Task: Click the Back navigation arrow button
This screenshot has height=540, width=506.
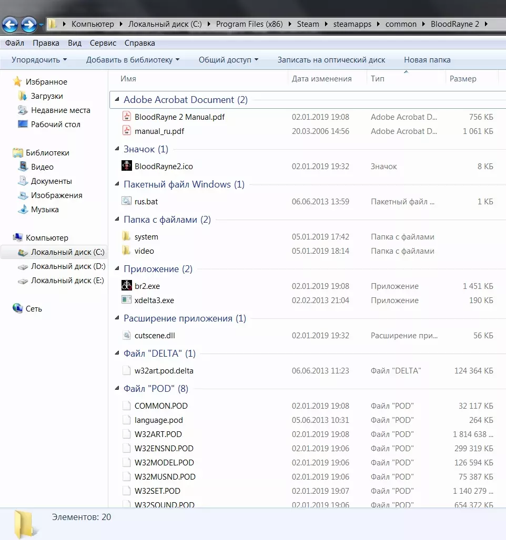Action: pos(11,24)
